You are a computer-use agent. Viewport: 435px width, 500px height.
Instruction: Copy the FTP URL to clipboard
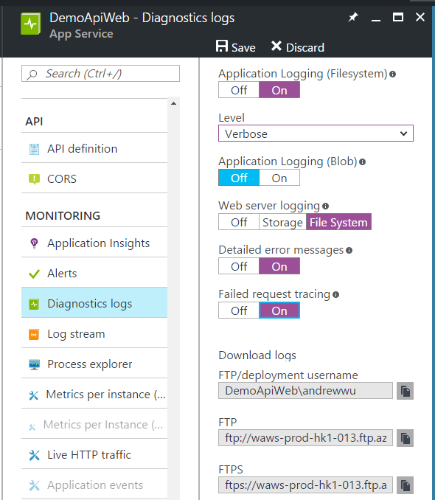(x=405, y=438)
